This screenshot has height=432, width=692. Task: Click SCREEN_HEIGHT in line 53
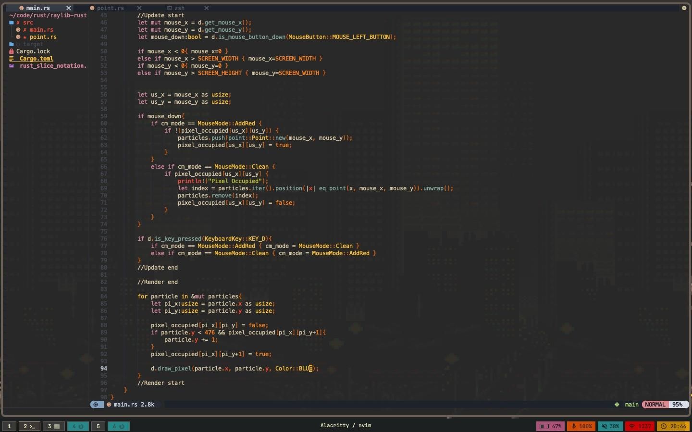tap(220, 73)
